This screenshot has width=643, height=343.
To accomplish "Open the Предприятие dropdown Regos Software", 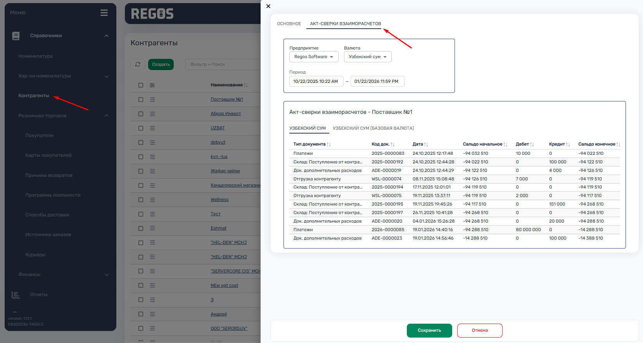I will click(313, 57).
